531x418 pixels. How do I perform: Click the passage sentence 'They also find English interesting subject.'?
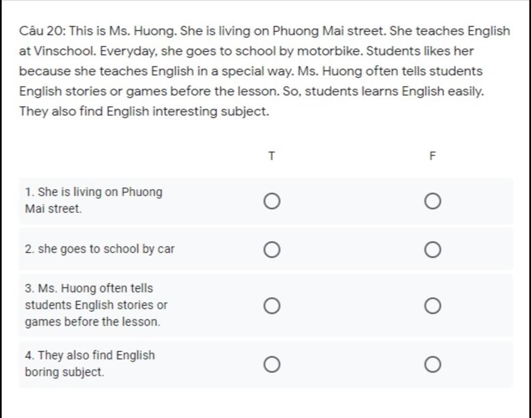click(x=144, y=112)
